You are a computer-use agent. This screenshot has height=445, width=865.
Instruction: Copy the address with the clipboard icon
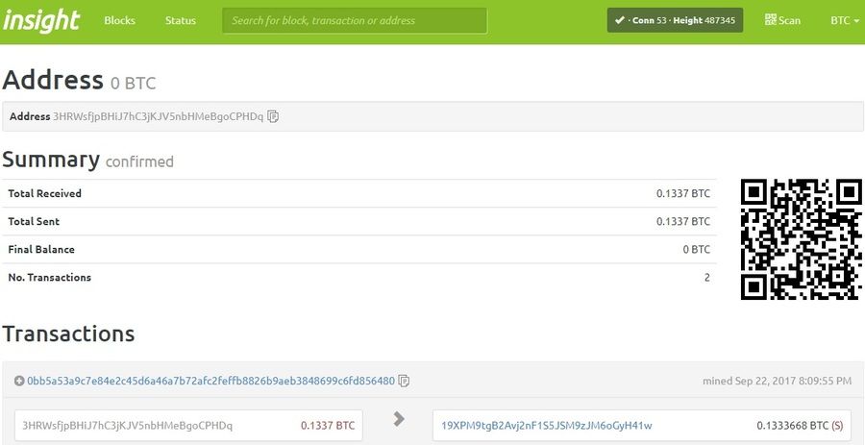[x=273, y=116]
